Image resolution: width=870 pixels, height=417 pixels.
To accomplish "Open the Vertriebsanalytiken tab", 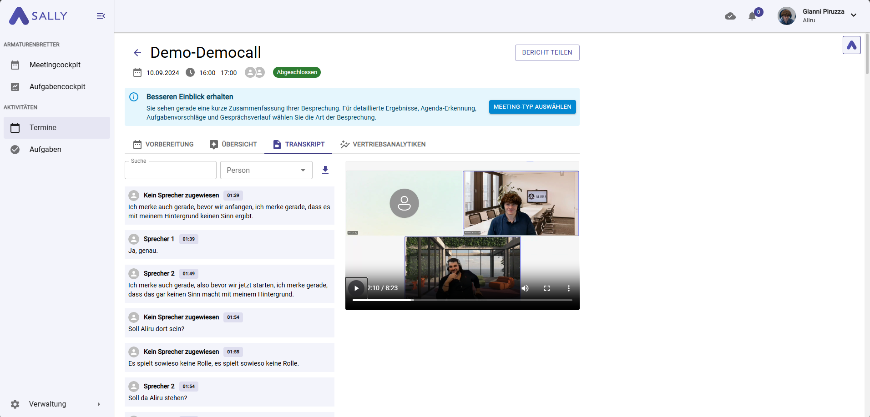I will (x=383, y=144).
